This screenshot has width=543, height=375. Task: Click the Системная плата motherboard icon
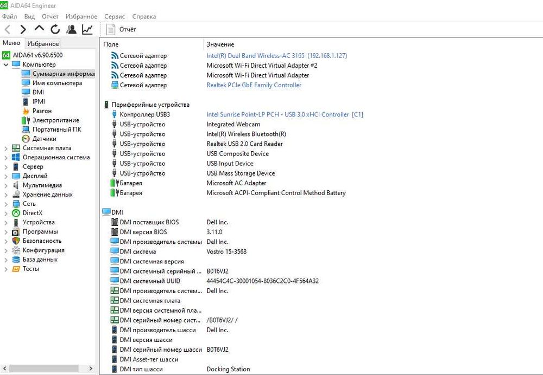[x=16, y=148]
